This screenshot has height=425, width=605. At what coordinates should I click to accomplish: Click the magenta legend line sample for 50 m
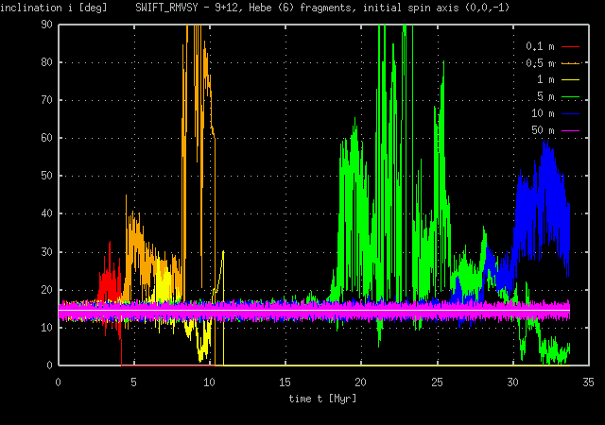click(x=570, y=130)
